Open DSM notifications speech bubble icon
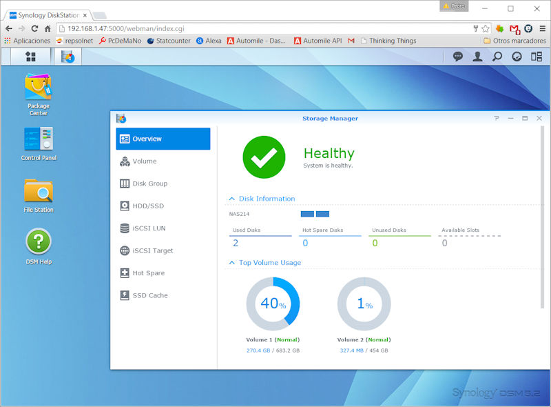551x407 pixels. click(x=457, y=57)
